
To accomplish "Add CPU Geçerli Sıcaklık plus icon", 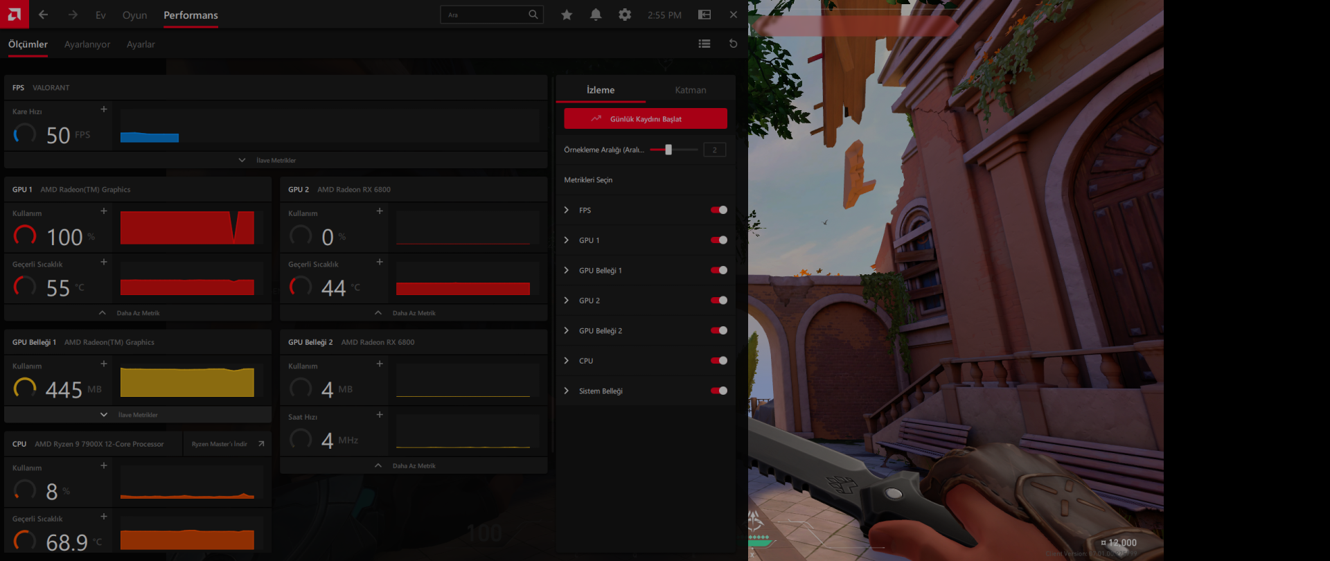I will coord(104,516).
